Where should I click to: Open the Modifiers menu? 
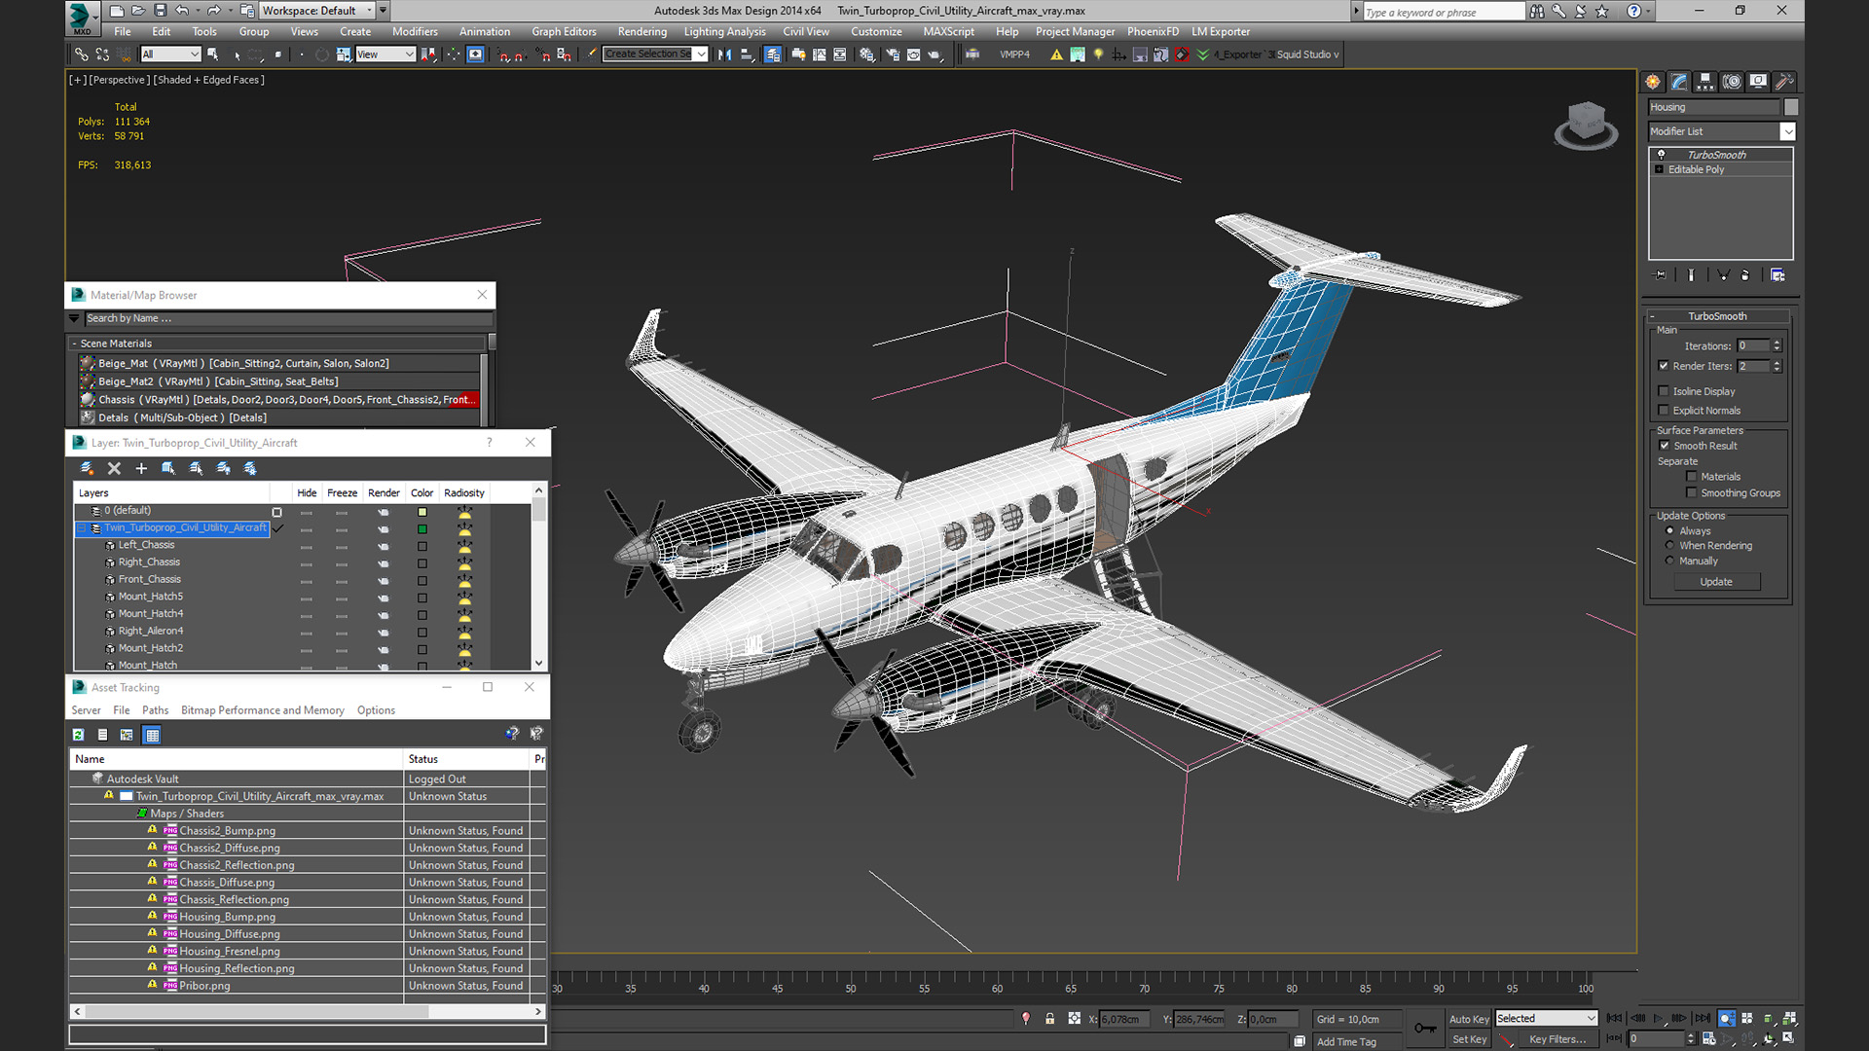pos(415,32)
